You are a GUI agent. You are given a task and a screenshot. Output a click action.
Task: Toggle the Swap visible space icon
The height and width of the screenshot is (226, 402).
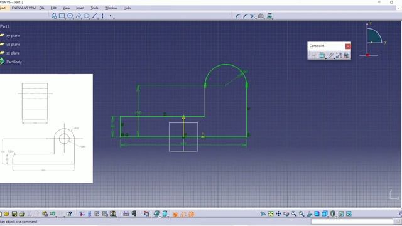tap(349, 213)
